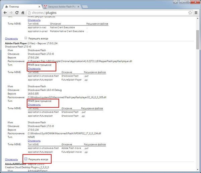Select the Adobe Flash Player heading text
Screen dimensions: 201x173
[x=16, y=43]
